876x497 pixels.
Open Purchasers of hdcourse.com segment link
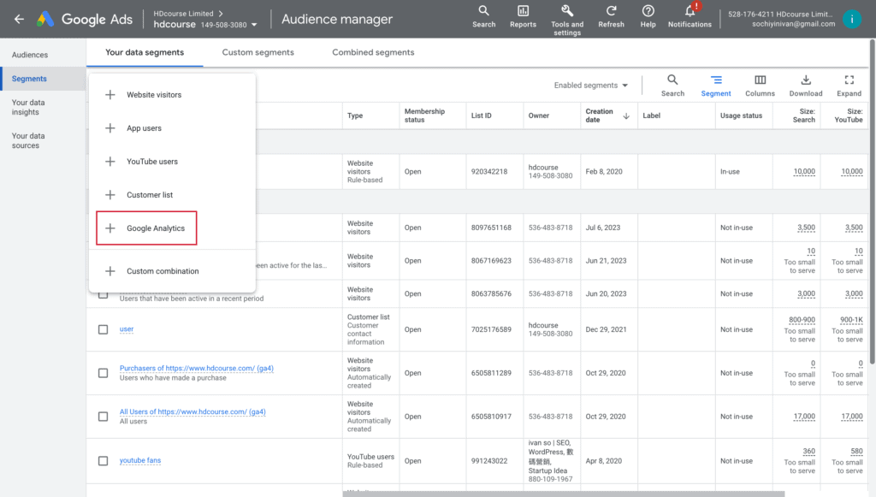coord(197,368)
